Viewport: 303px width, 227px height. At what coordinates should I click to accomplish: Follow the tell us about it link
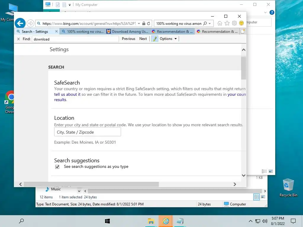(x=67, y=94)
